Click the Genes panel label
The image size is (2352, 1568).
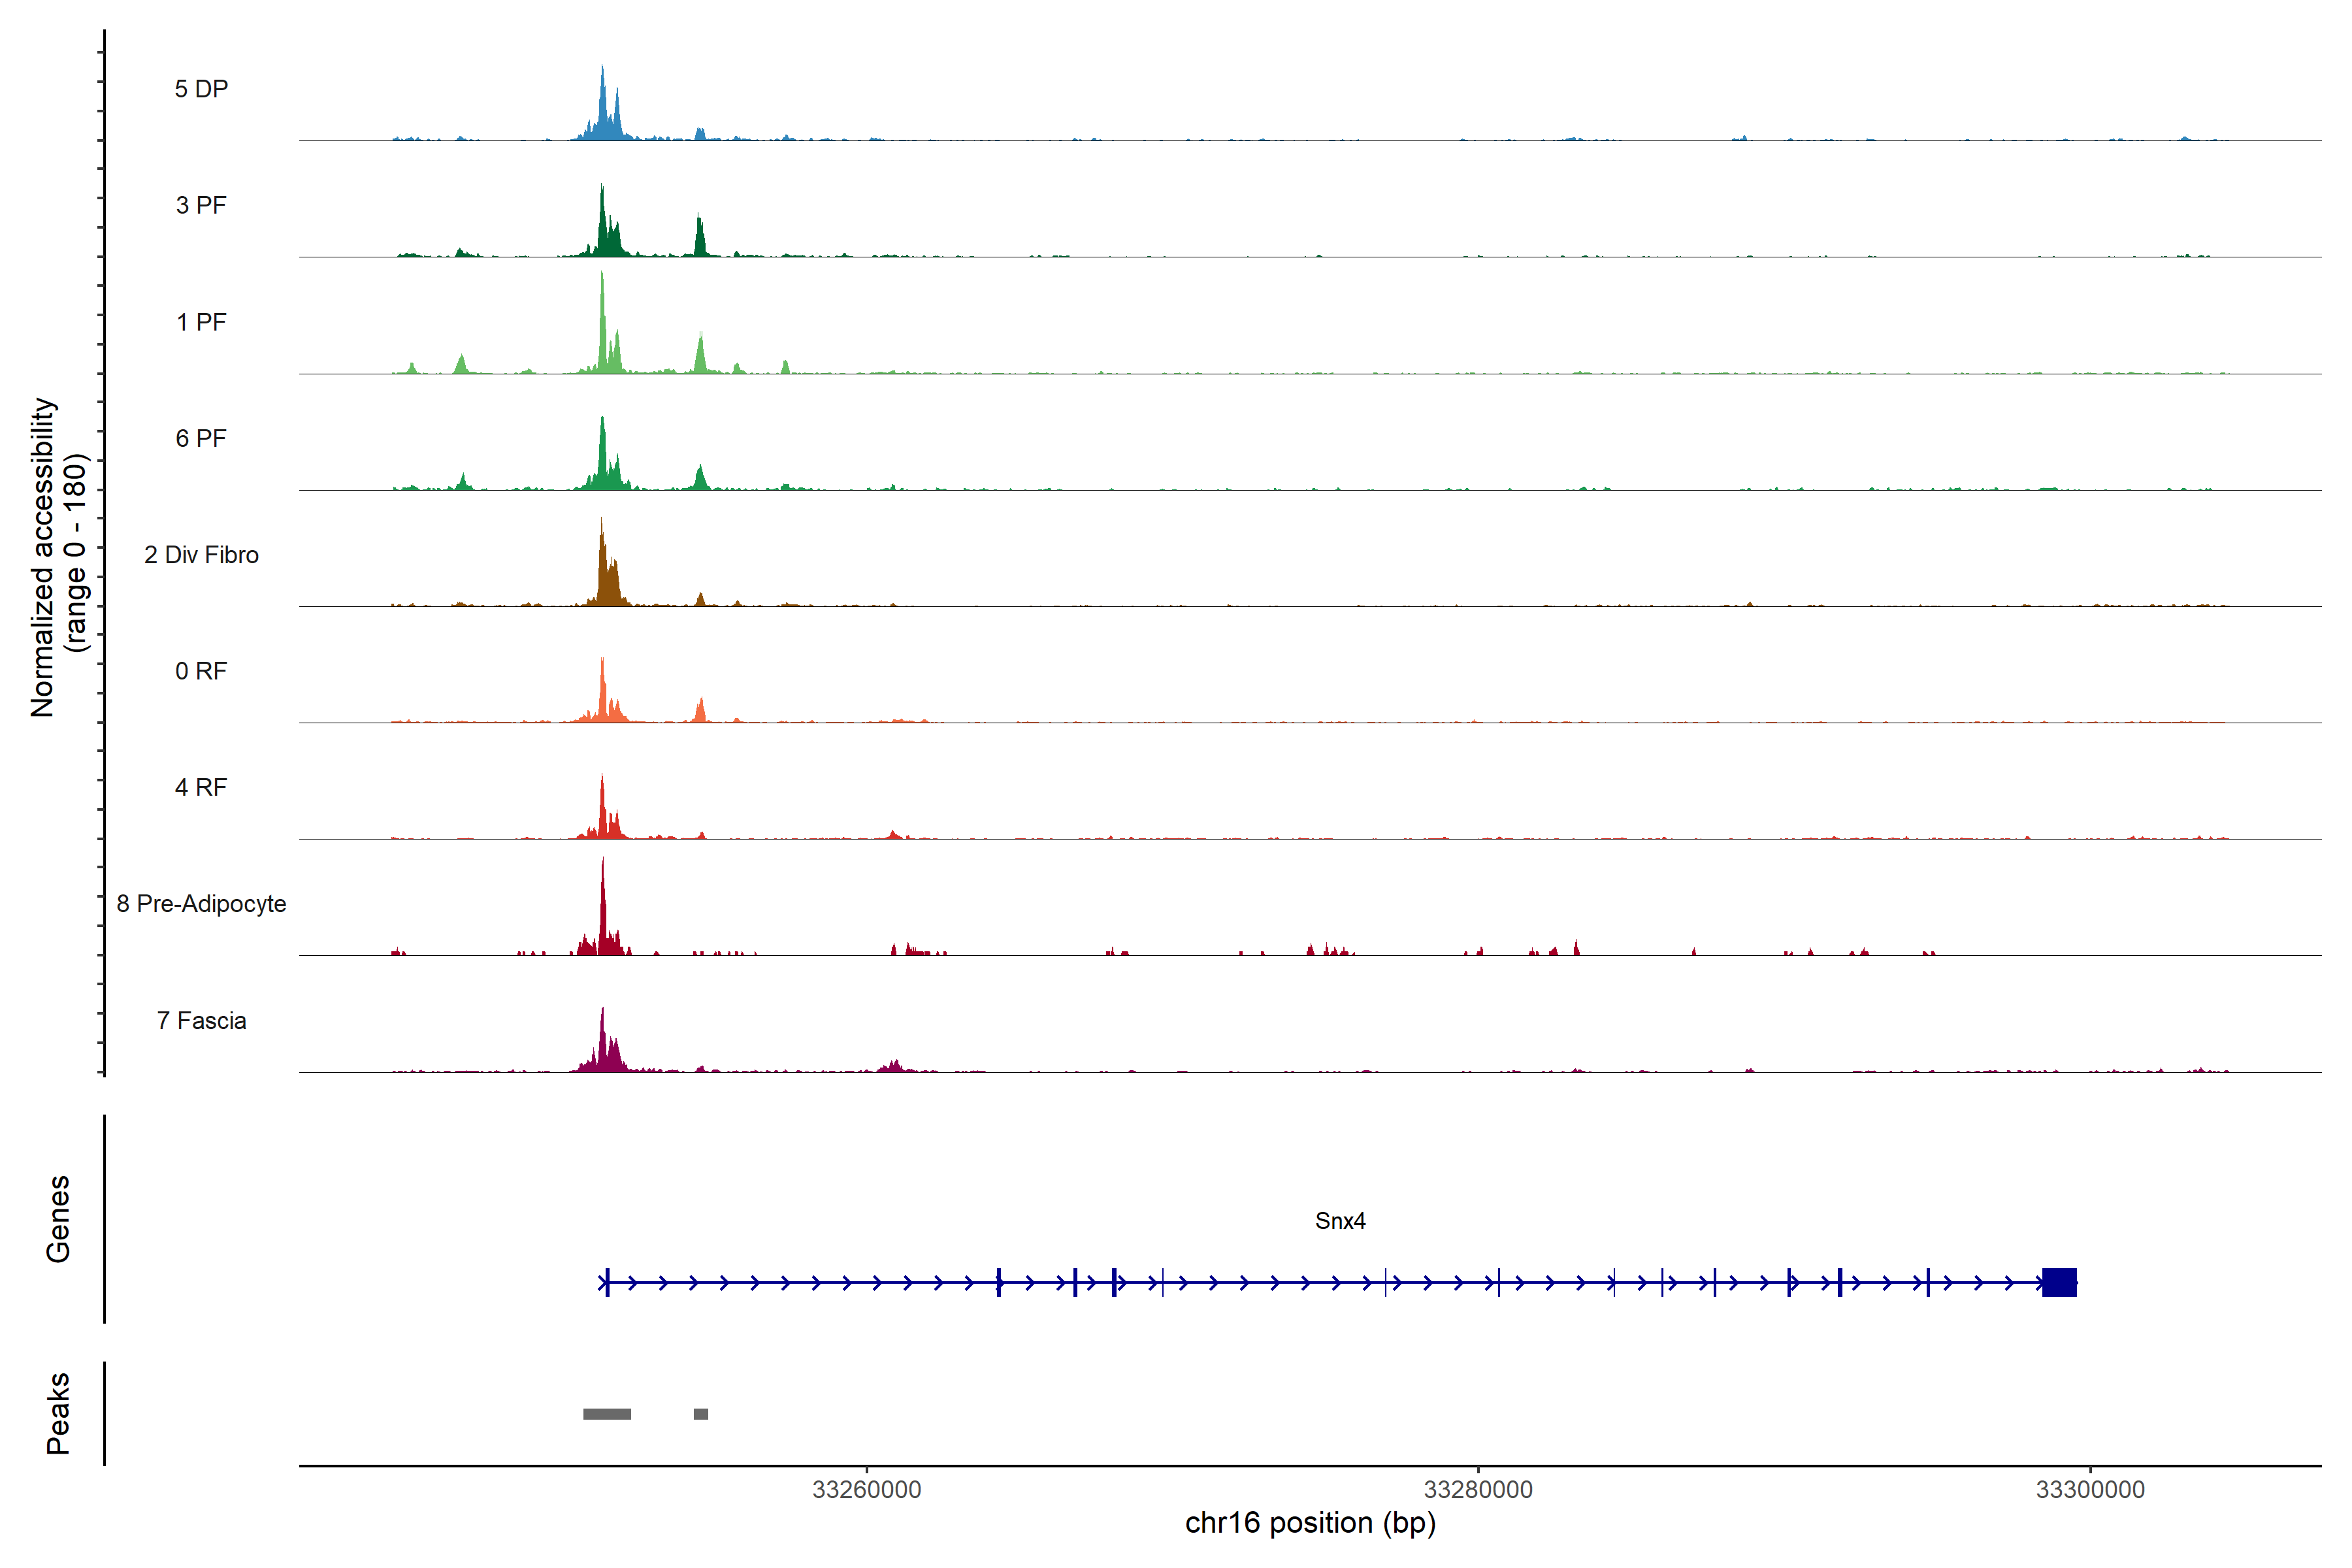point(58,1219)
